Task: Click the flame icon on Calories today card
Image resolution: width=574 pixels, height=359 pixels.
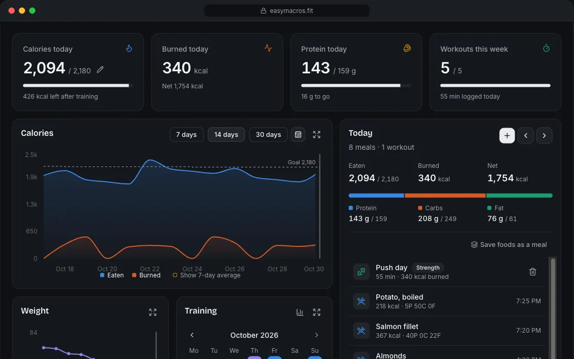Action: coord(129,49)
